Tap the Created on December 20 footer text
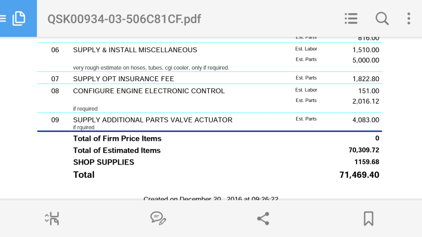This screenshot has height=237, width=422. pos(211,198)
